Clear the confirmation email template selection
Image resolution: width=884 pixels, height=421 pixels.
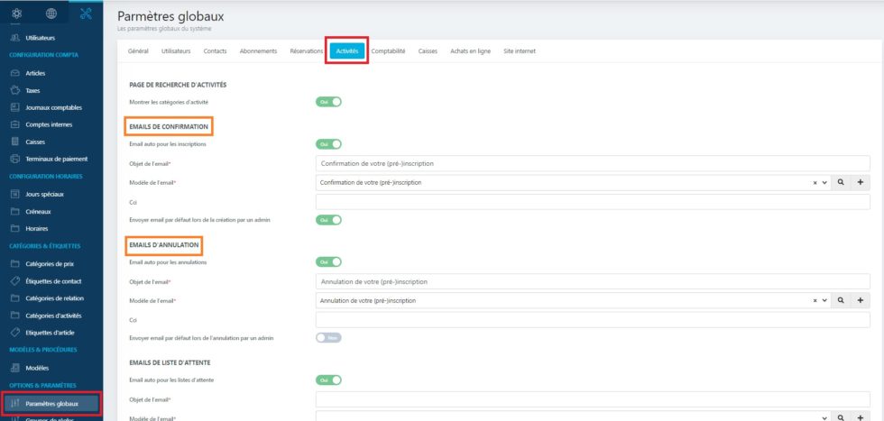(815, 182)
